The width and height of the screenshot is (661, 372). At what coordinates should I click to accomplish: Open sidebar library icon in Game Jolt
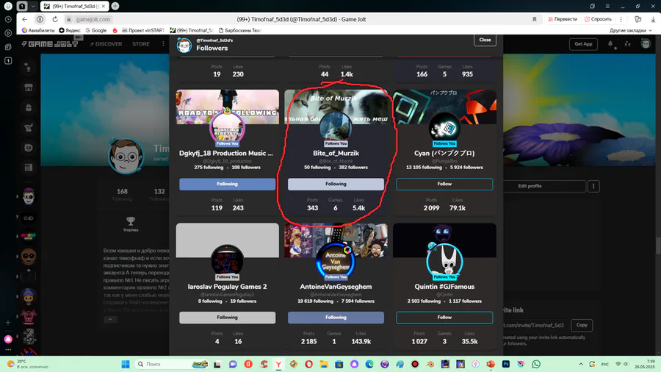click(x=28, y=168)
